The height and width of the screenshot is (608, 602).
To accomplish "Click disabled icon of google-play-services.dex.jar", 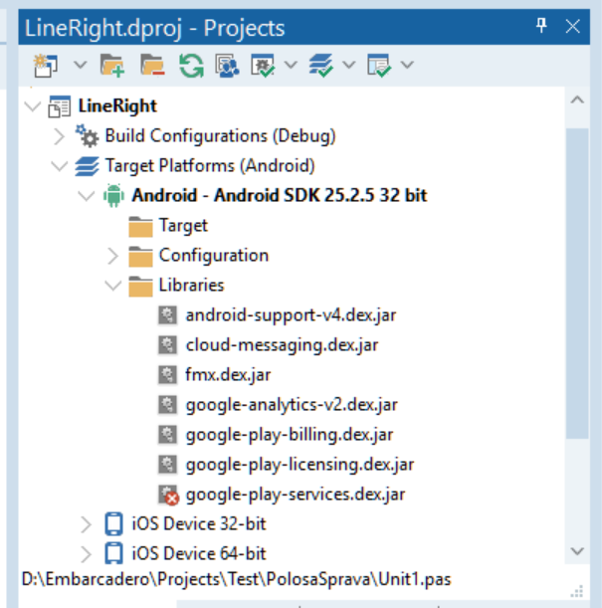I will point(168,496).
